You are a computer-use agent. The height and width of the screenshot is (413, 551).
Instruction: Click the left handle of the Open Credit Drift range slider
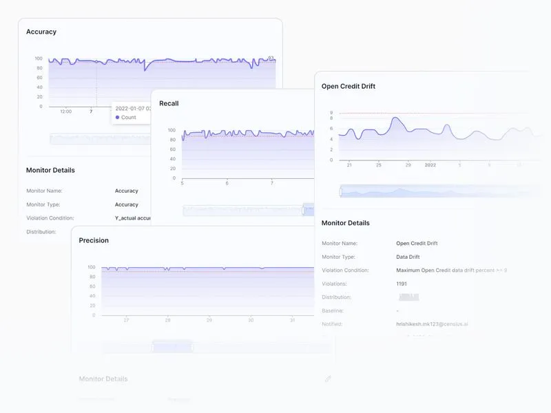tap(340, 192)
